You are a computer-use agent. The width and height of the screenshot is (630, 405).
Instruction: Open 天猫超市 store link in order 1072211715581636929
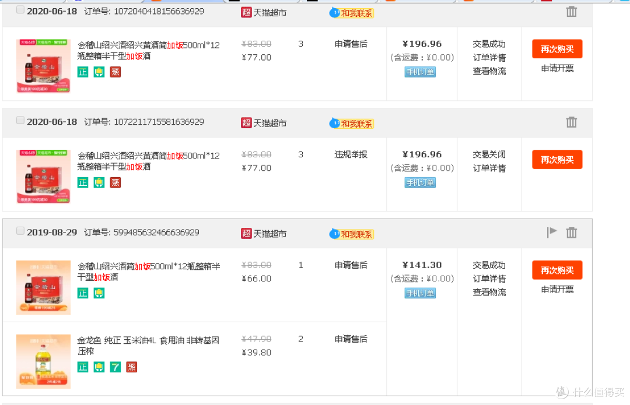[269, 123]
